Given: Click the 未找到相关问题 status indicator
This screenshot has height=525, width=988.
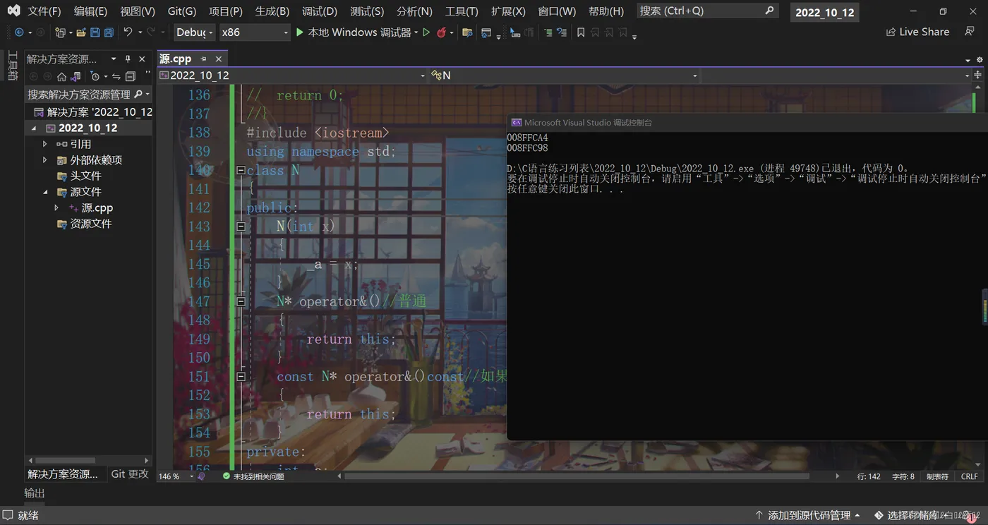Looking at the screenshot, I should click(x=253, y=476).
